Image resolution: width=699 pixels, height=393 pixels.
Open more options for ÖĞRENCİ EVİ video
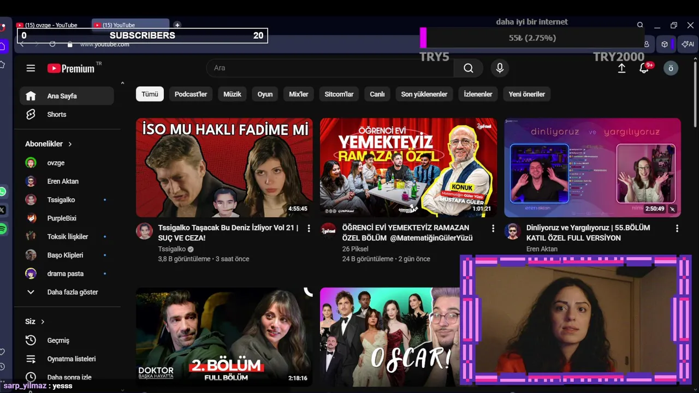click(493, 228)
